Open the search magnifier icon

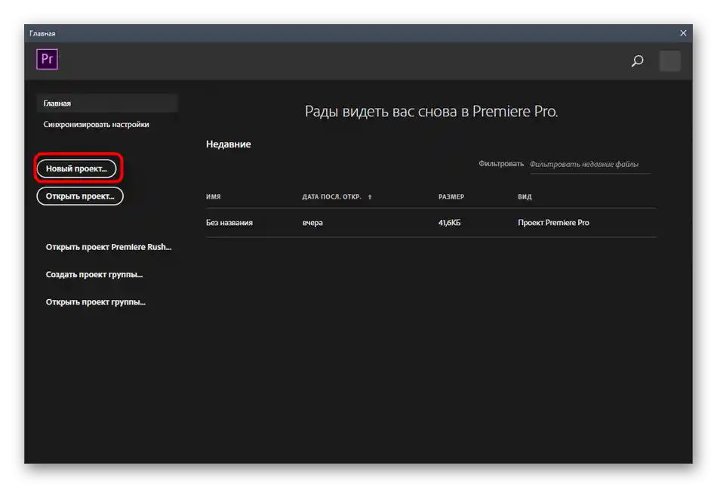click(638, 61)
